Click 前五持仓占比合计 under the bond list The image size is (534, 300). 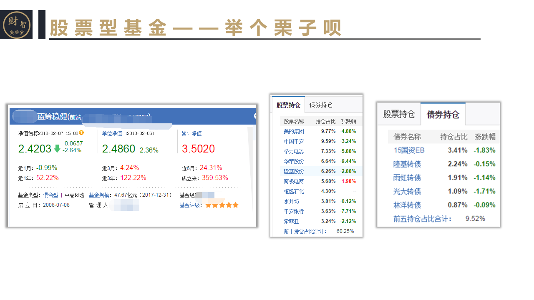[422, 219]
